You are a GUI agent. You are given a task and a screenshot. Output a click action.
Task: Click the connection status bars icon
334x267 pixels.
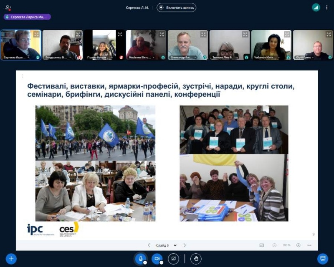coord(316,8)
